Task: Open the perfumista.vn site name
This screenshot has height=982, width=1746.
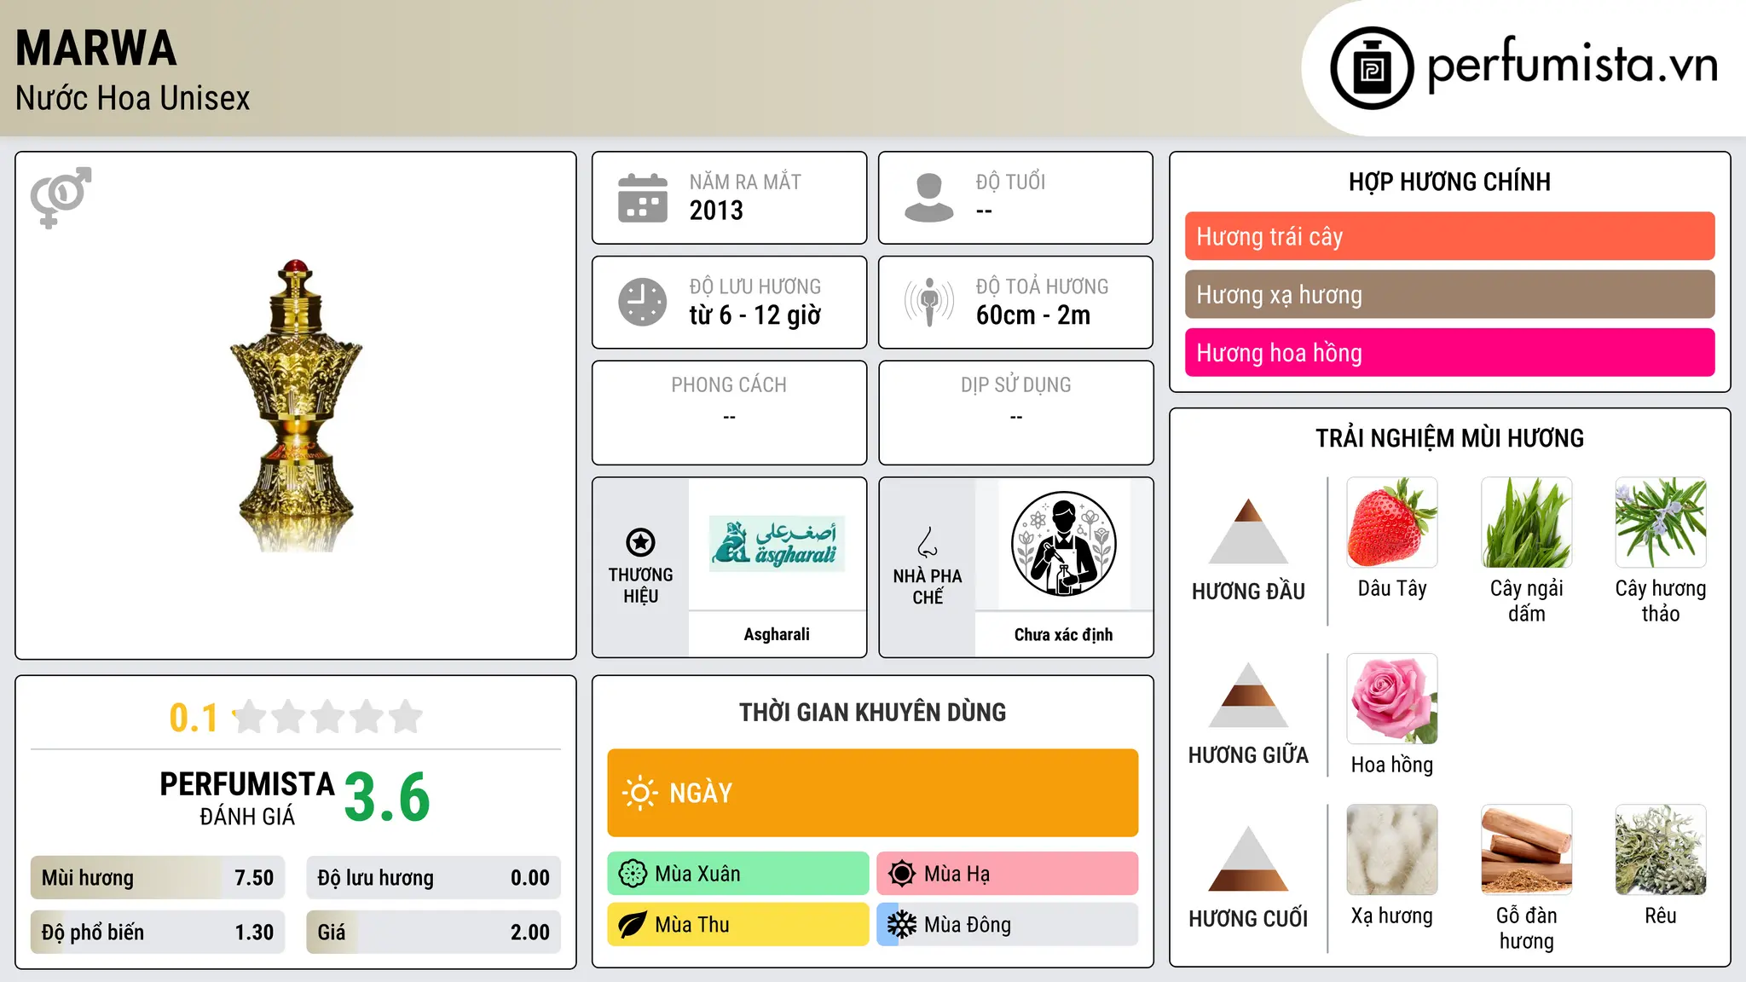Action: pos(1572,65)
